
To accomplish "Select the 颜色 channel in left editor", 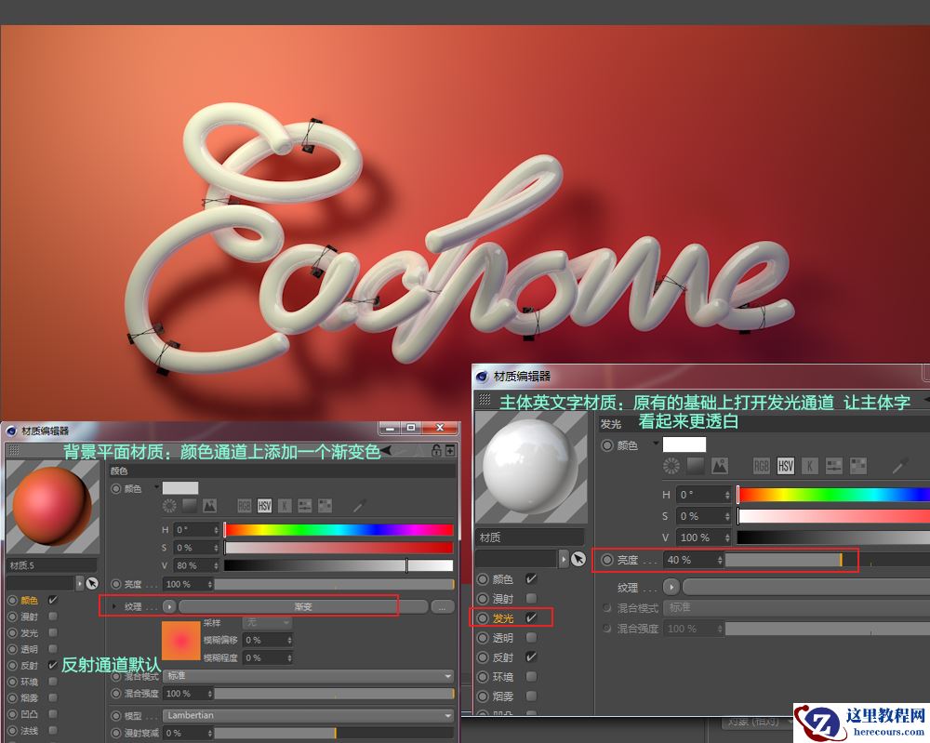I will 28,600.
